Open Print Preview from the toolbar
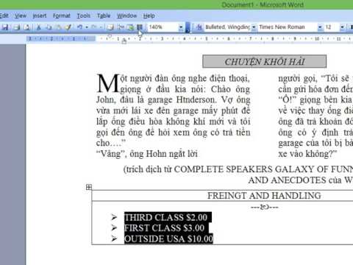The image size is (353, 265). [x=27, y=27]
